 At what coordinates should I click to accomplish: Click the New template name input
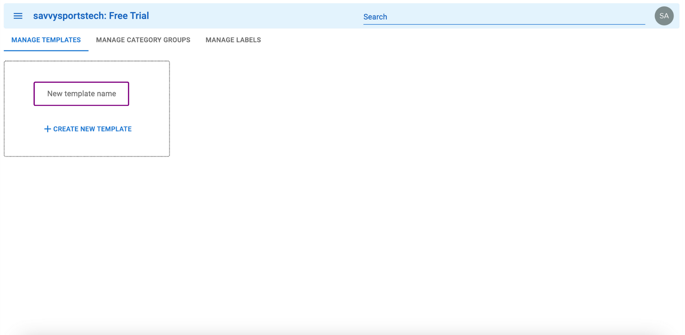[x=81, y=94]
